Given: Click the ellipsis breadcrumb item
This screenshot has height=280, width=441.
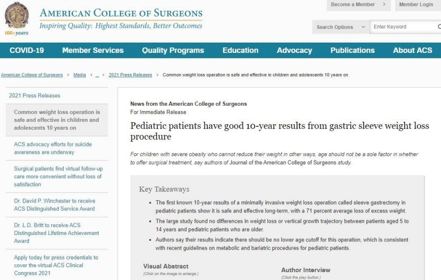Looking at the screenshot, I should 97,75.
